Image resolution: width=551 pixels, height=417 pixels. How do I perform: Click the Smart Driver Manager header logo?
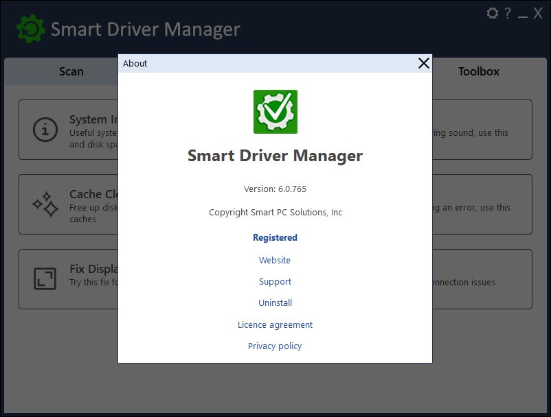(31, 29)
